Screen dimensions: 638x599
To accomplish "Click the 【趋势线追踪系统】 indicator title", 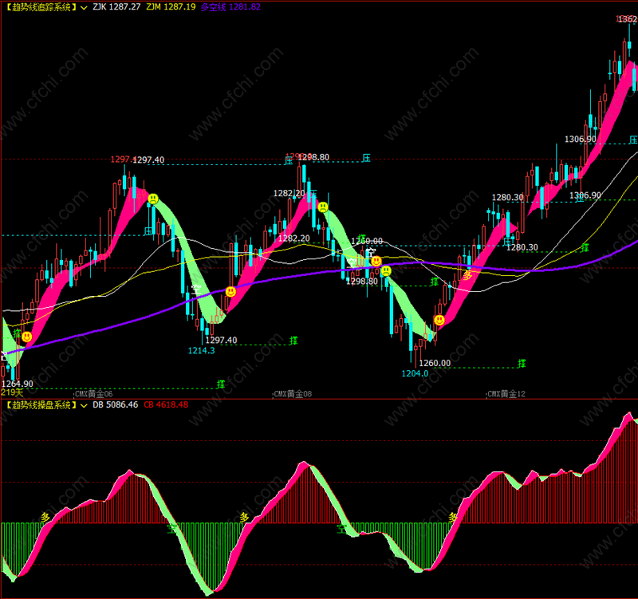I will click(x=41, y=7).
